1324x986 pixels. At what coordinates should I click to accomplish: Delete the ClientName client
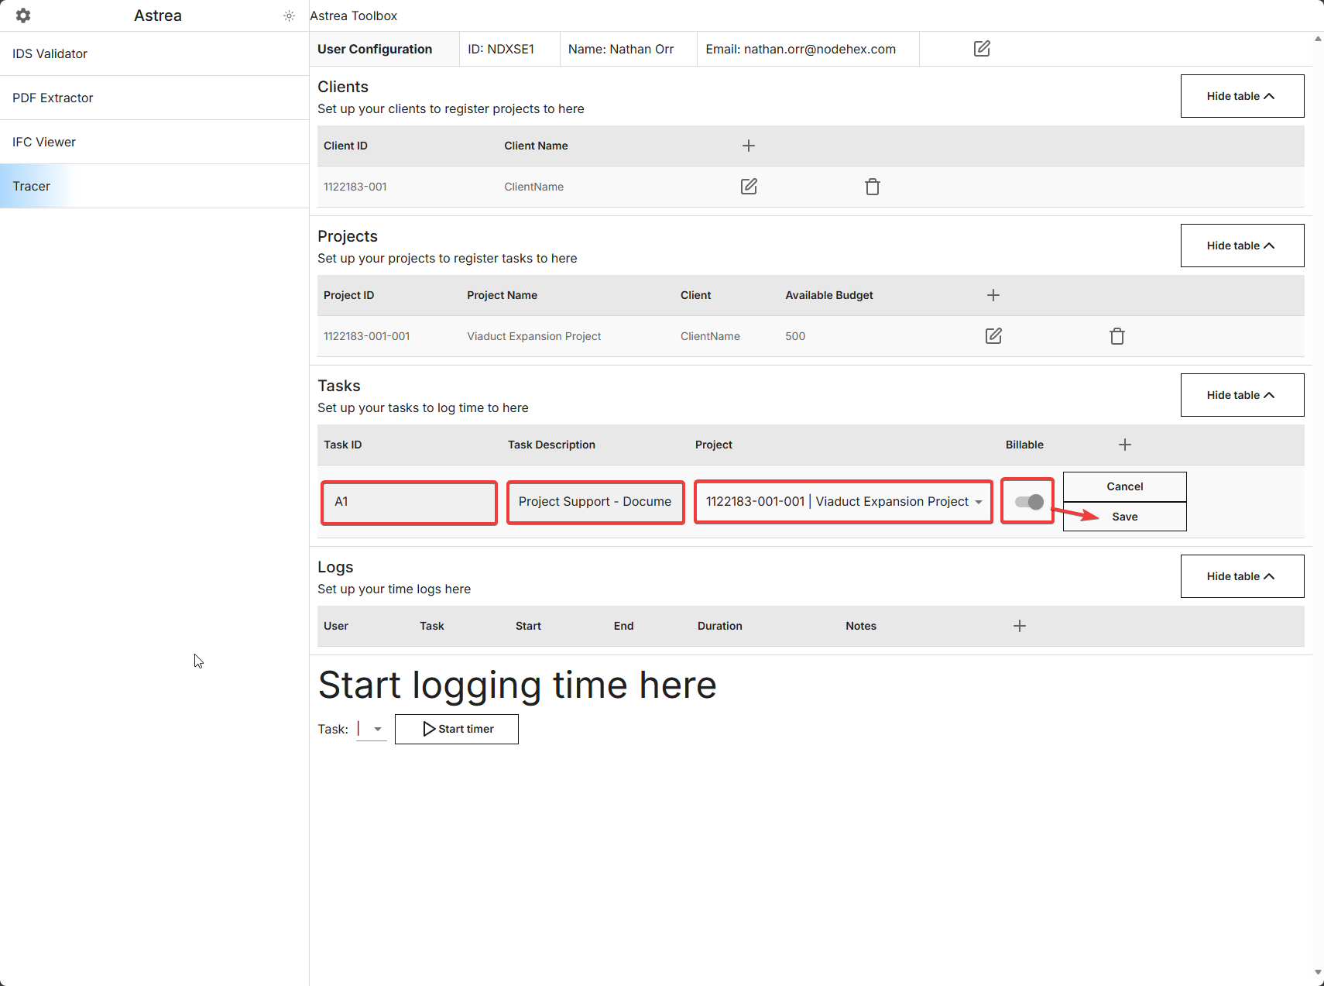tap(872, 186)
